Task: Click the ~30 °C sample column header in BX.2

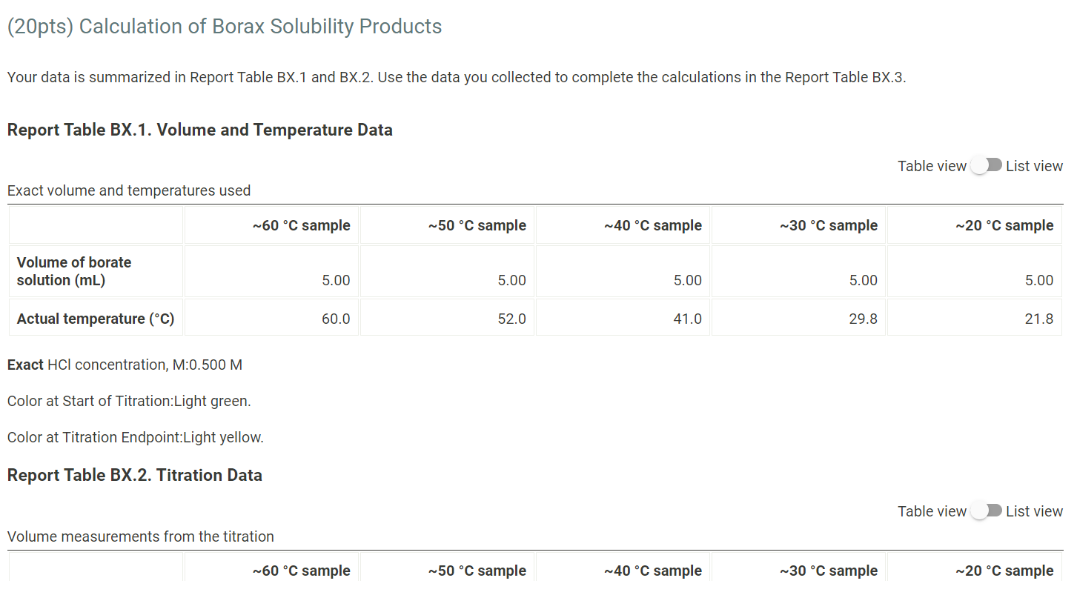Action: tap(829, 571)
